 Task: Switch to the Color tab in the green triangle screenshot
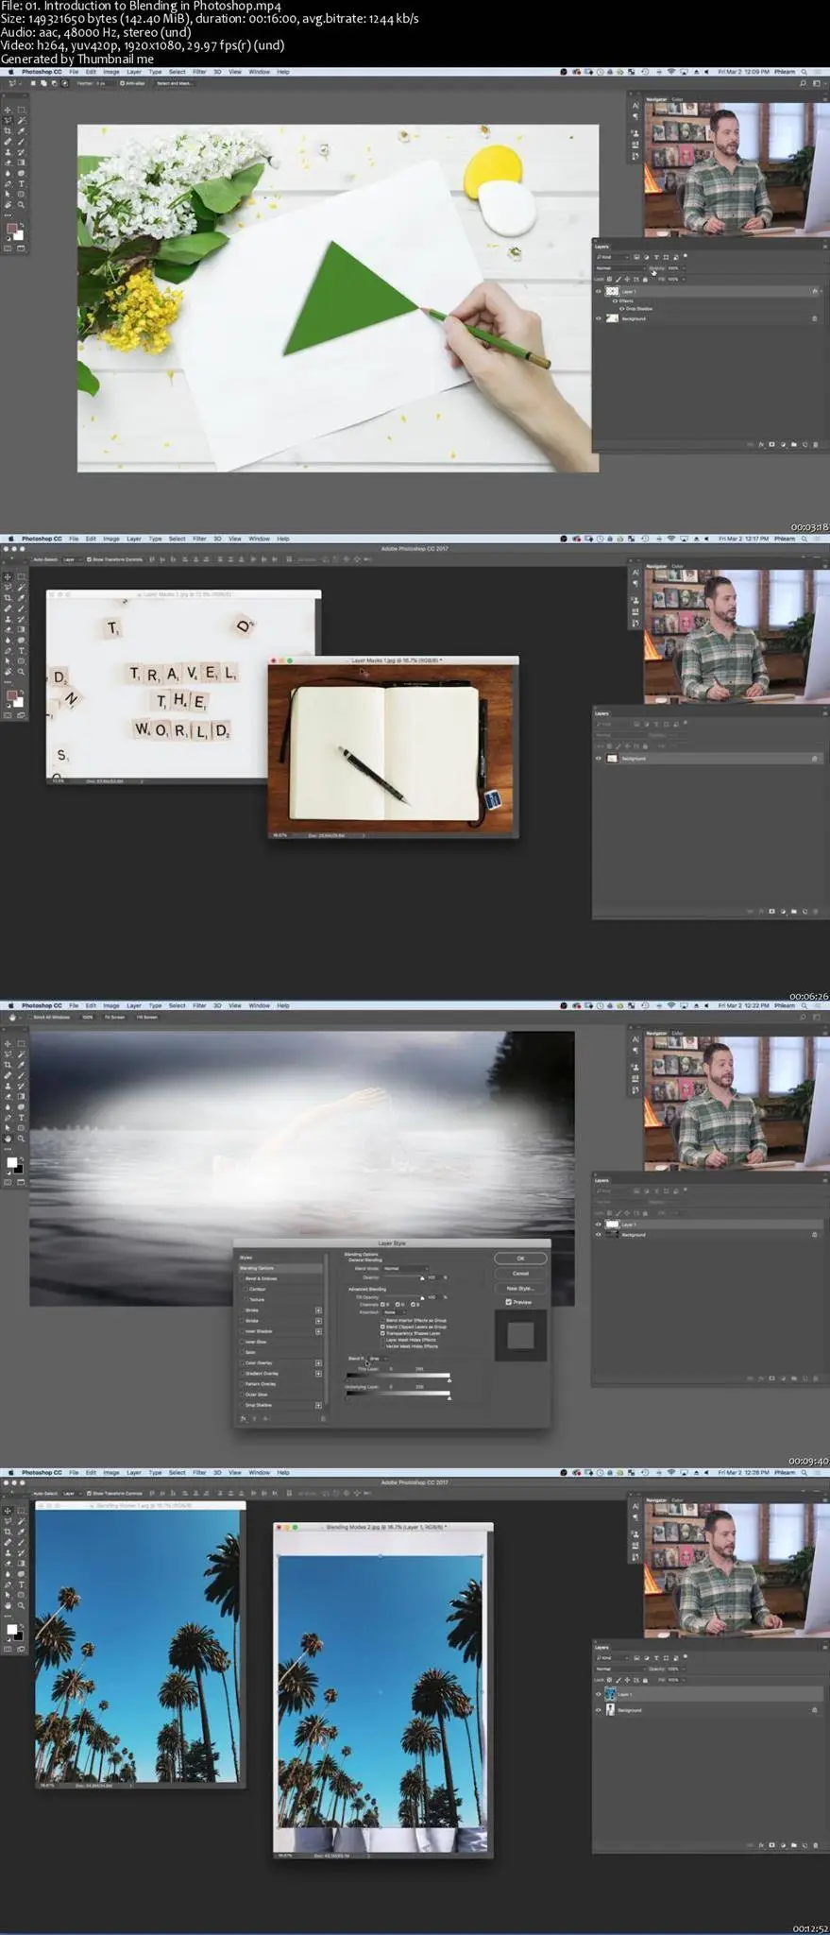coord(677,99)
